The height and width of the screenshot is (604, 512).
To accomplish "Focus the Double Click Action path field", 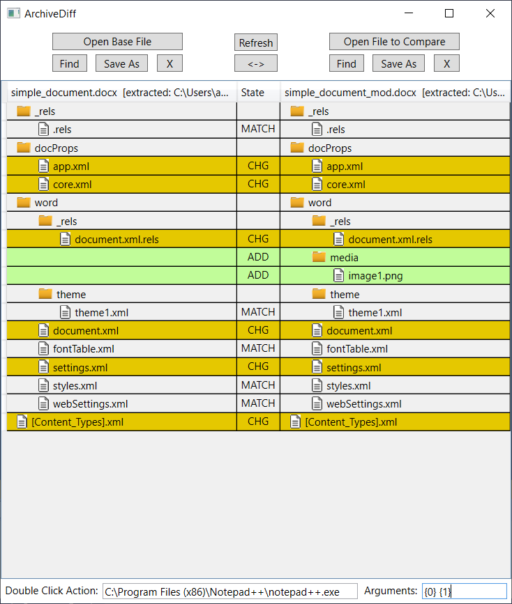I will pyautogui.click(x=229, y=591).
